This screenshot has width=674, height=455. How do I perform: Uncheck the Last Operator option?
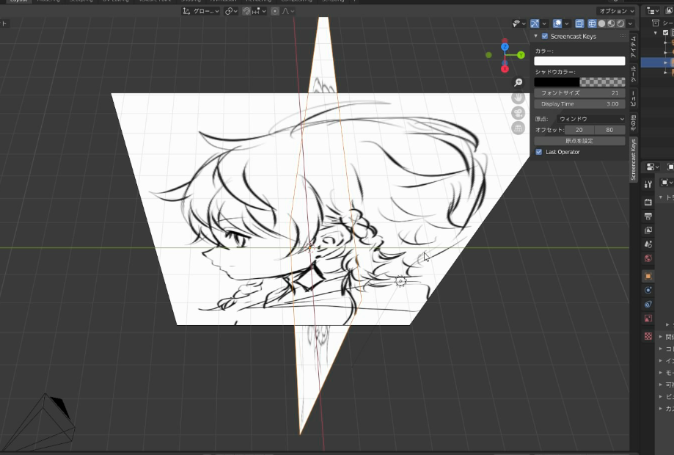(x=538, y=152)
